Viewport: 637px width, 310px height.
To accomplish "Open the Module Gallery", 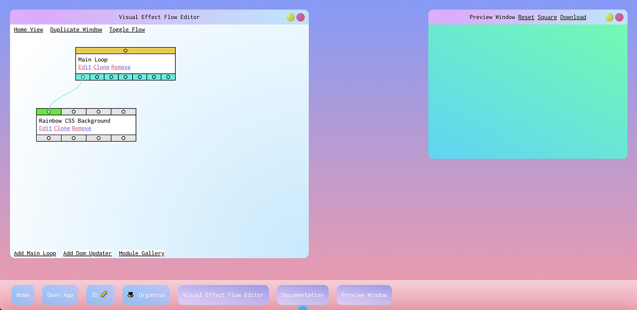I will pos(141,253).
